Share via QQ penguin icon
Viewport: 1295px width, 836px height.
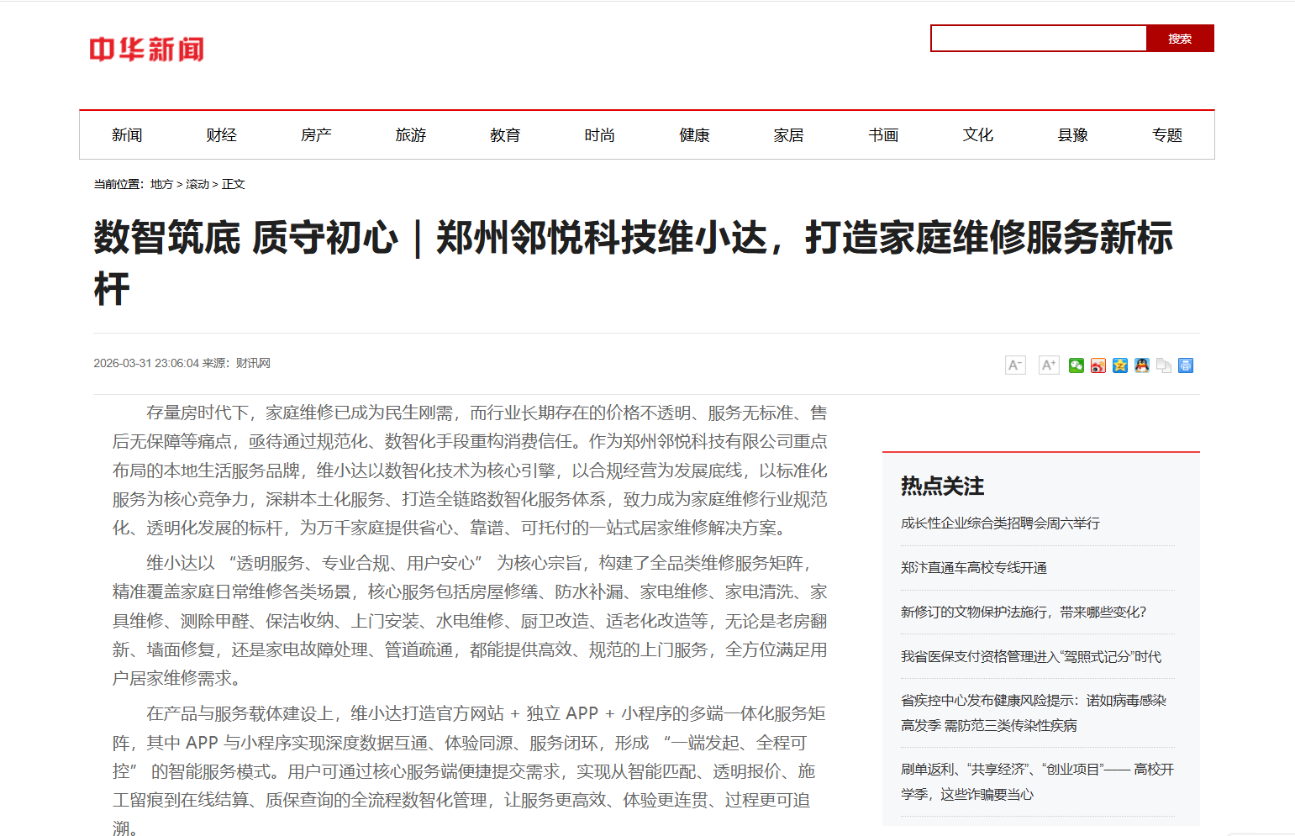click(1141, 365)
